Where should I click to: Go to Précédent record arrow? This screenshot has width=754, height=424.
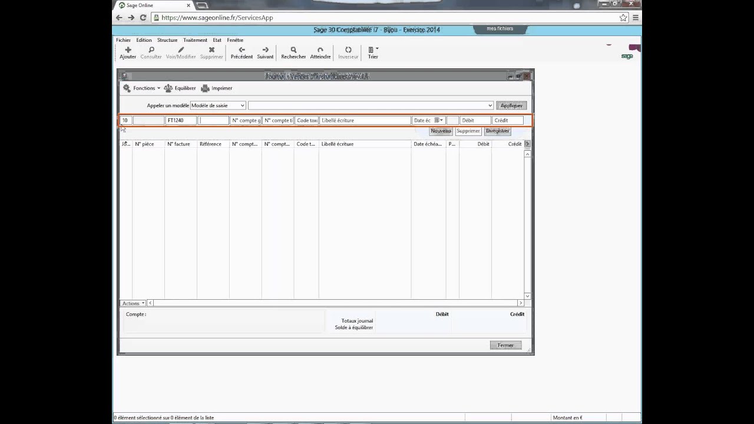point(242,50)
